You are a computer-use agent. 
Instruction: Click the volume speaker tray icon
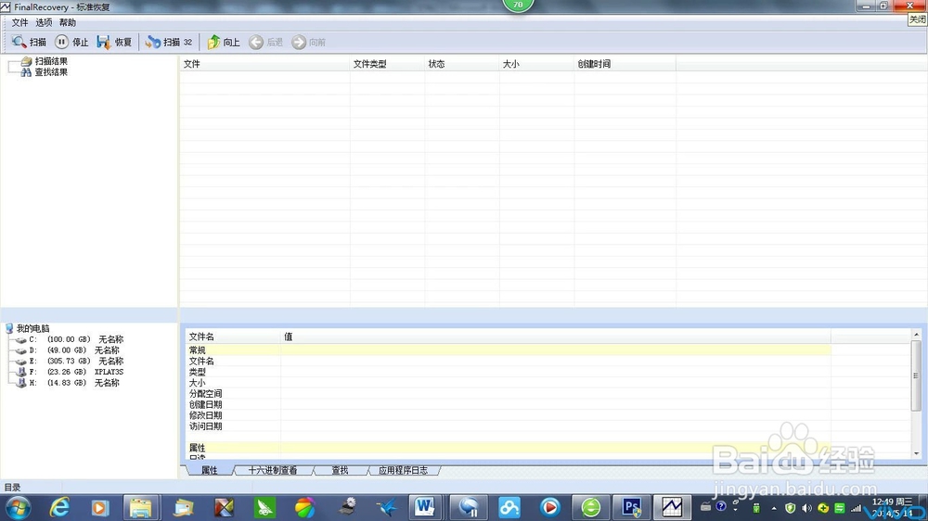(x=806, y=508)
